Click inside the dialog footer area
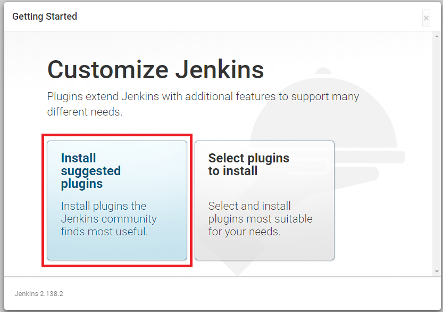The height and width of the screenshot is (312, 443). pos(213,294)
